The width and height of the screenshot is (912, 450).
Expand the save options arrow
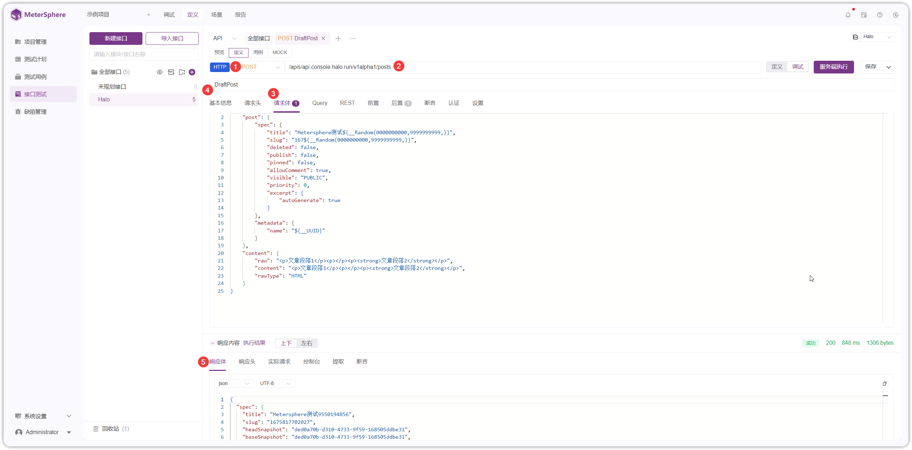point(889,67)
